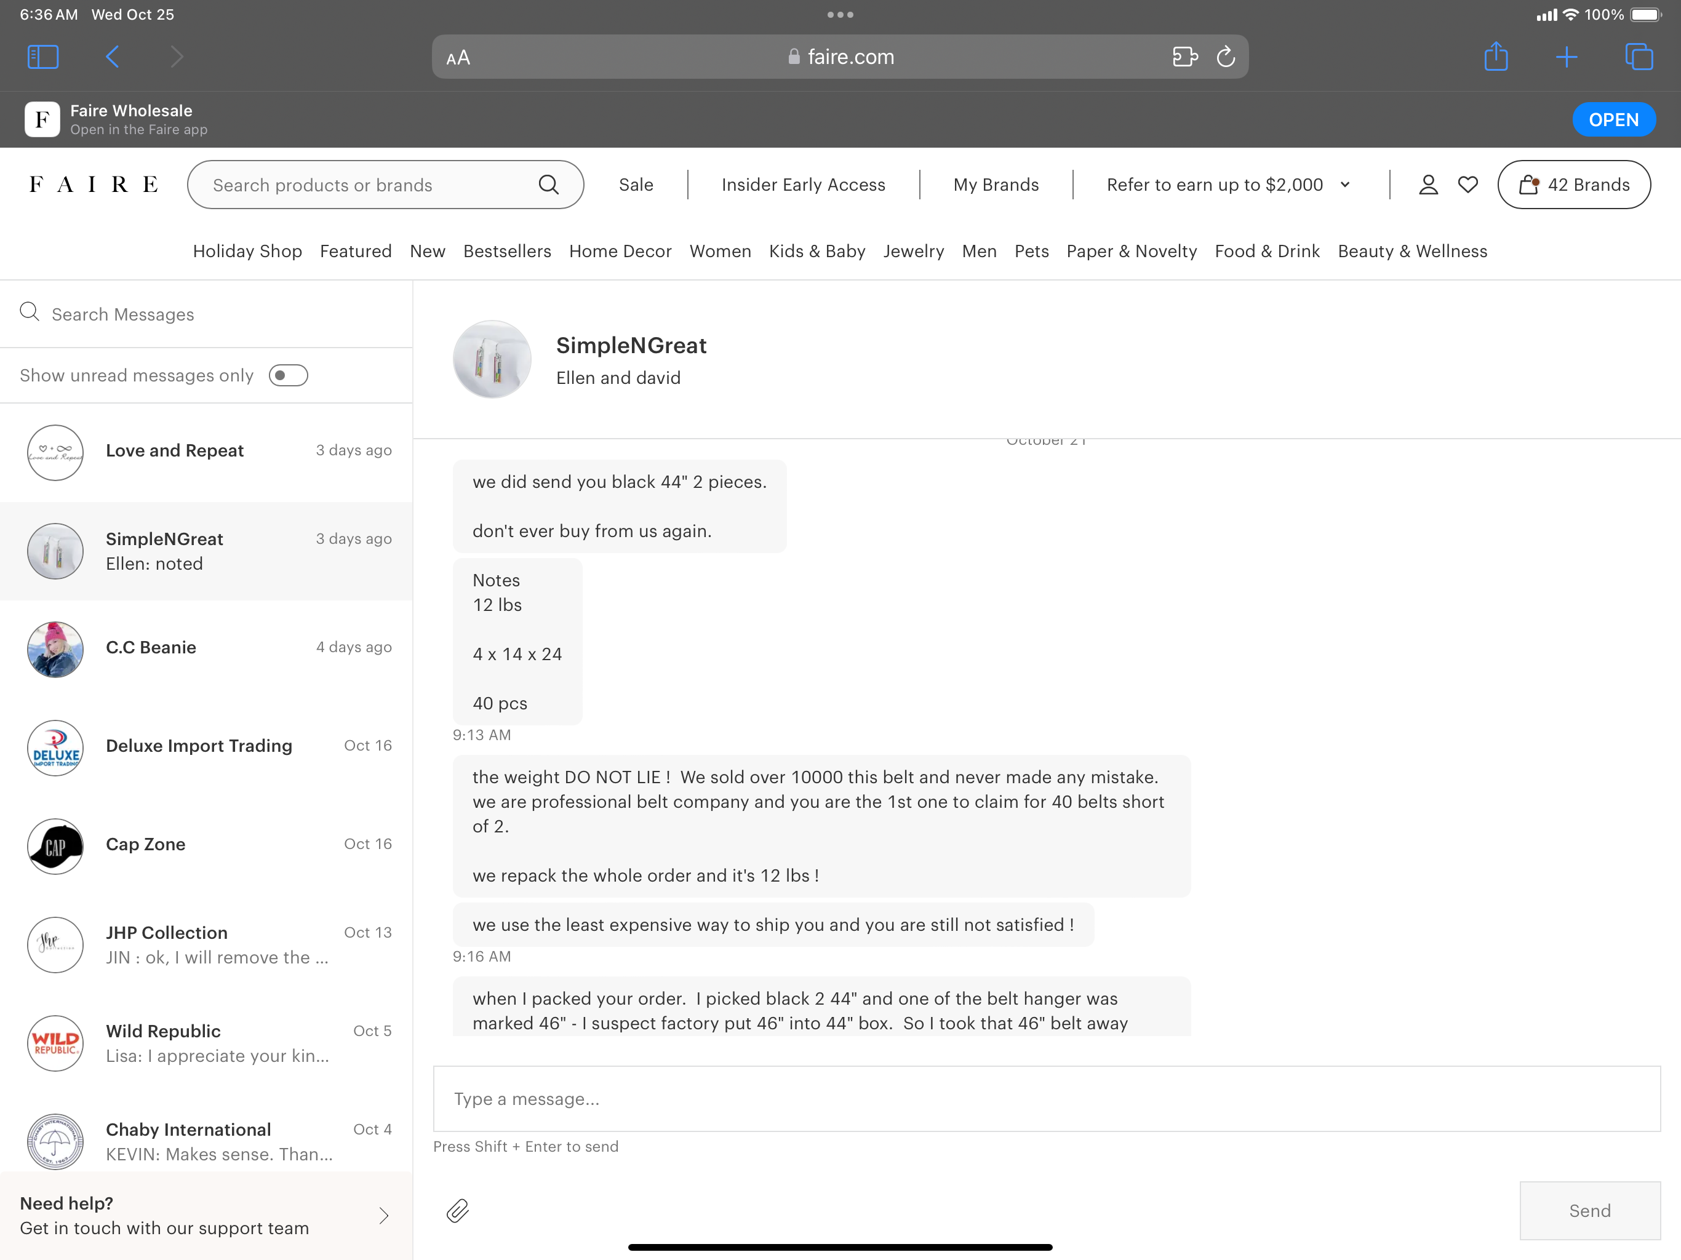Screen dimensions: 1681x1260
Task: Click the attach file paperclip icon
Action: point(458,1211)
